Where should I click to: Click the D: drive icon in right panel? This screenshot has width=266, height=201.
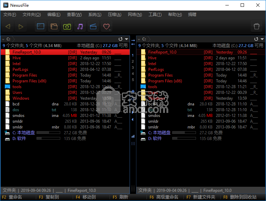[x=143, y=139]
